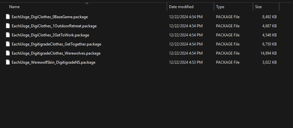Select the file name EachUisge_DigiClothes_1OutdoorRetreat.package
Viewport: 293px width, 128px height.
coord(54,26)
